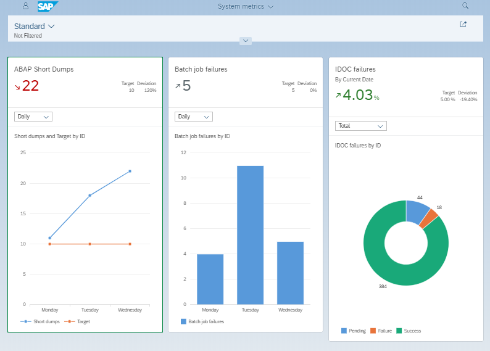Viewport: 490px width, 351px height.
Task: Click the share export icon
Action: (x=463, y=25)
